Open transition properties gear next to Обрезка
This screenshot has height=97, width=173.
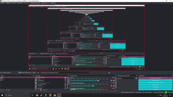pyautogui.click(x=136, y=78)
